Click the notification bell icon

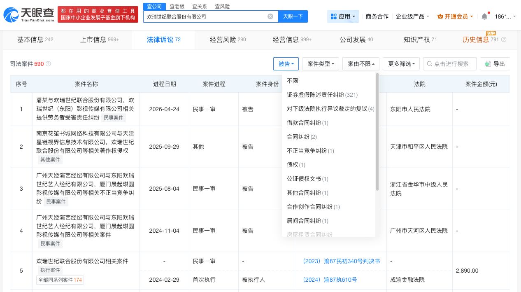[484, 16]
